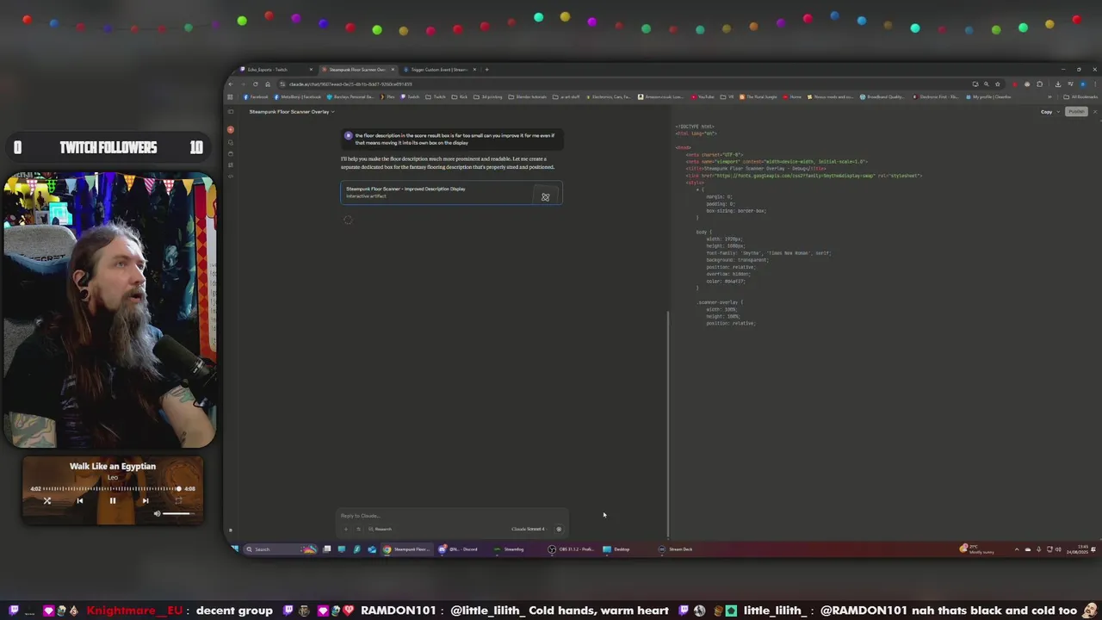Click the plus attachment icon in the reply box
The image size is (1102, 620).
346,529
